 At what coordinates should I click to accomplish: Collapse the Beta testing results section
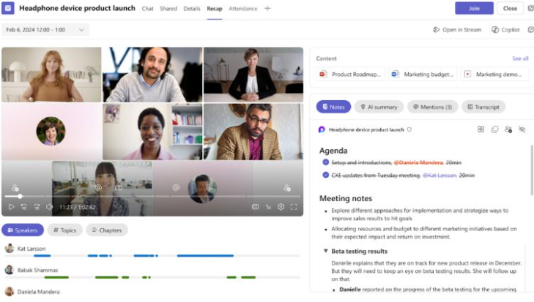(x=325, y=251)
